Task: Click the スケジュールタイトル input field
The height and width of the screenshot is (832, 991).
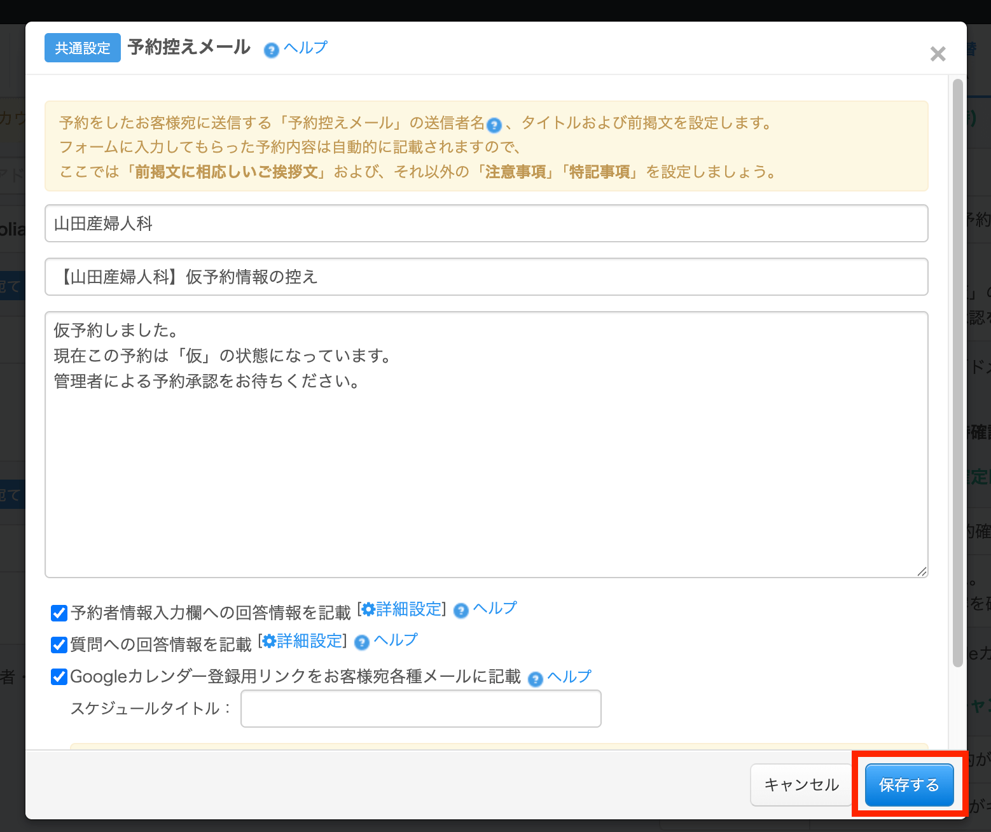Action: coord(420,709)
